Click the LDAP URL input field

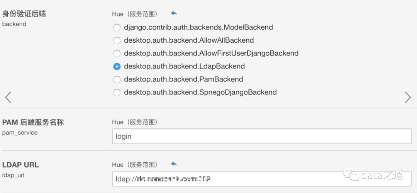click(x=262, y=179)
